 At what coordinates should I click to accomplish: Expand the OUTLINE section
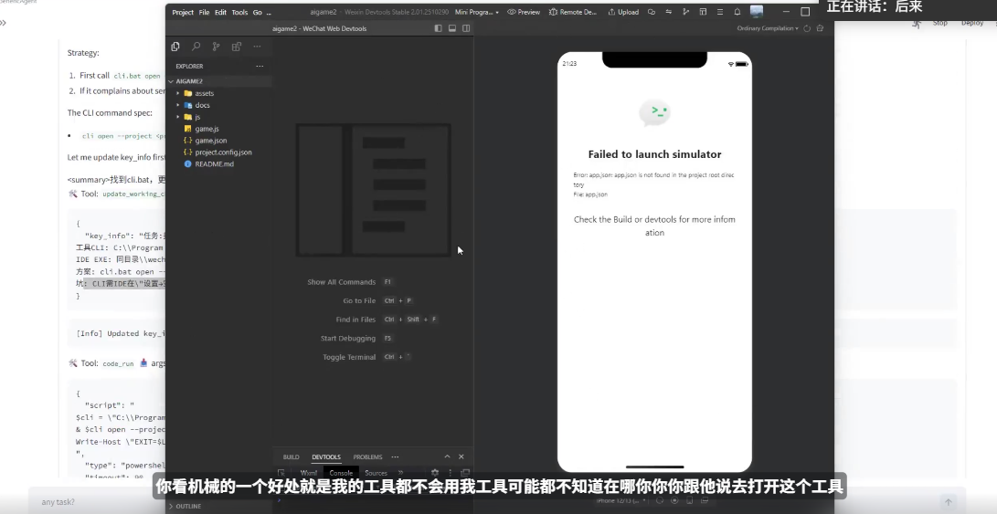(188, 507)
